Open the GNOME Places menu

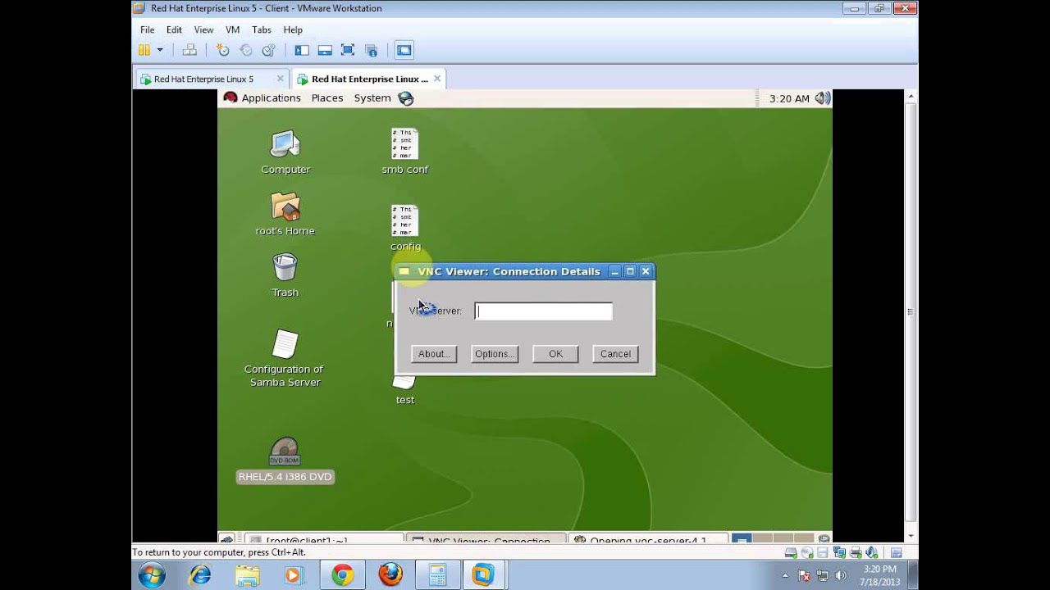click(x=326, y=98)
